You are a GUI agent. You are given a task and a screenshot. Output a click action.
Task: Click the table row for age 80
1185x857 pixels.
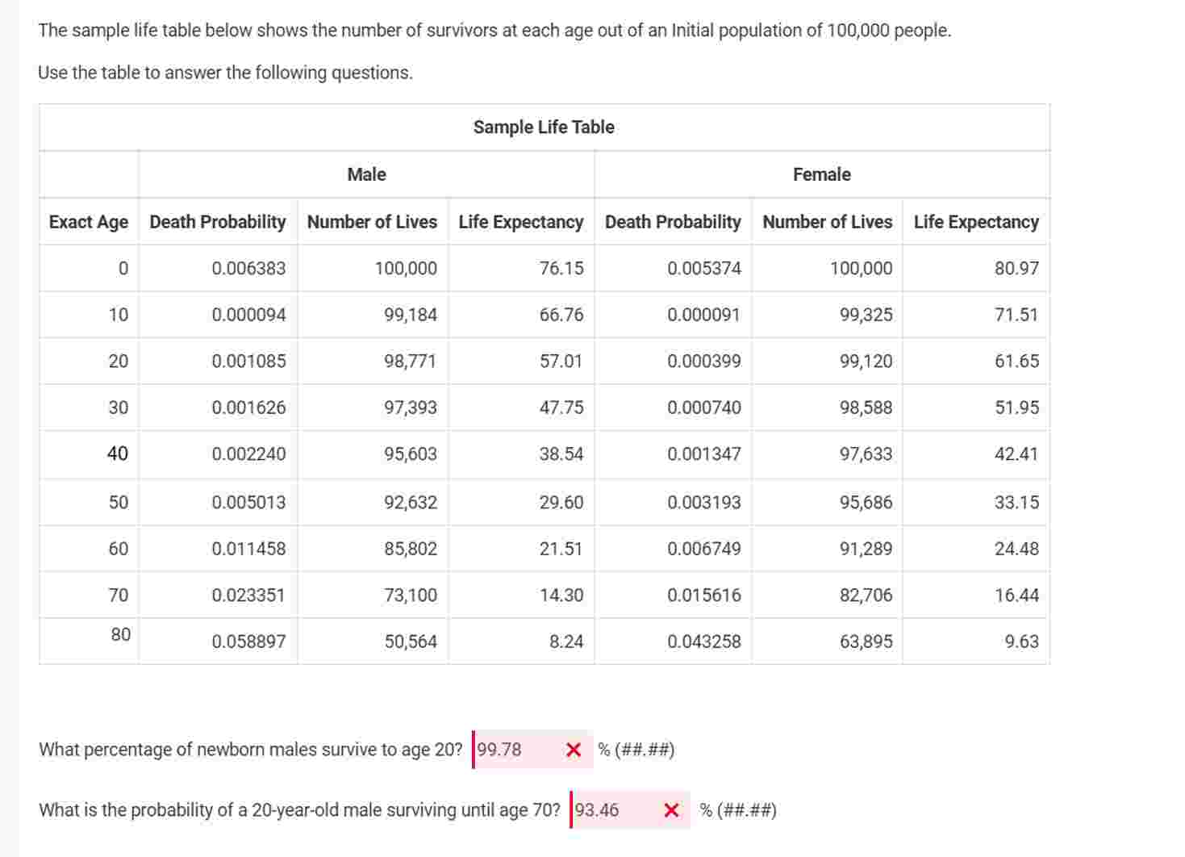[543, 638]
